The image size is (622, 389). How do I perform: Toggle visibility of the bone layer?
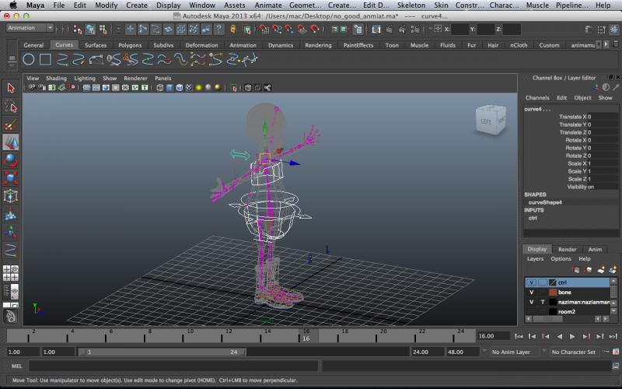pos(531,293)
